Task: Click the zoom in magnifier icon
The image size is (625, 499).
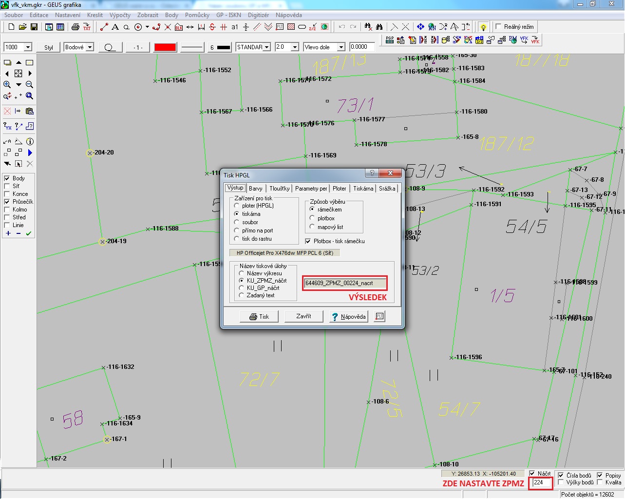Action: pyautogui.click(x=7, y=85)
